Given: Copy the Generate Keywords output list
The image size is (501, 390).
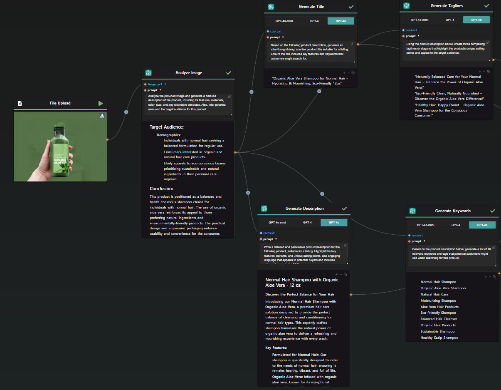Looking at the screenshot, I should [494, 277].
